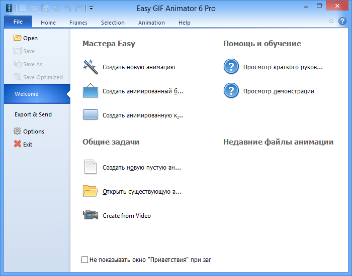Click the Save Optimized icon in sidebar

[x=17, y=77]
